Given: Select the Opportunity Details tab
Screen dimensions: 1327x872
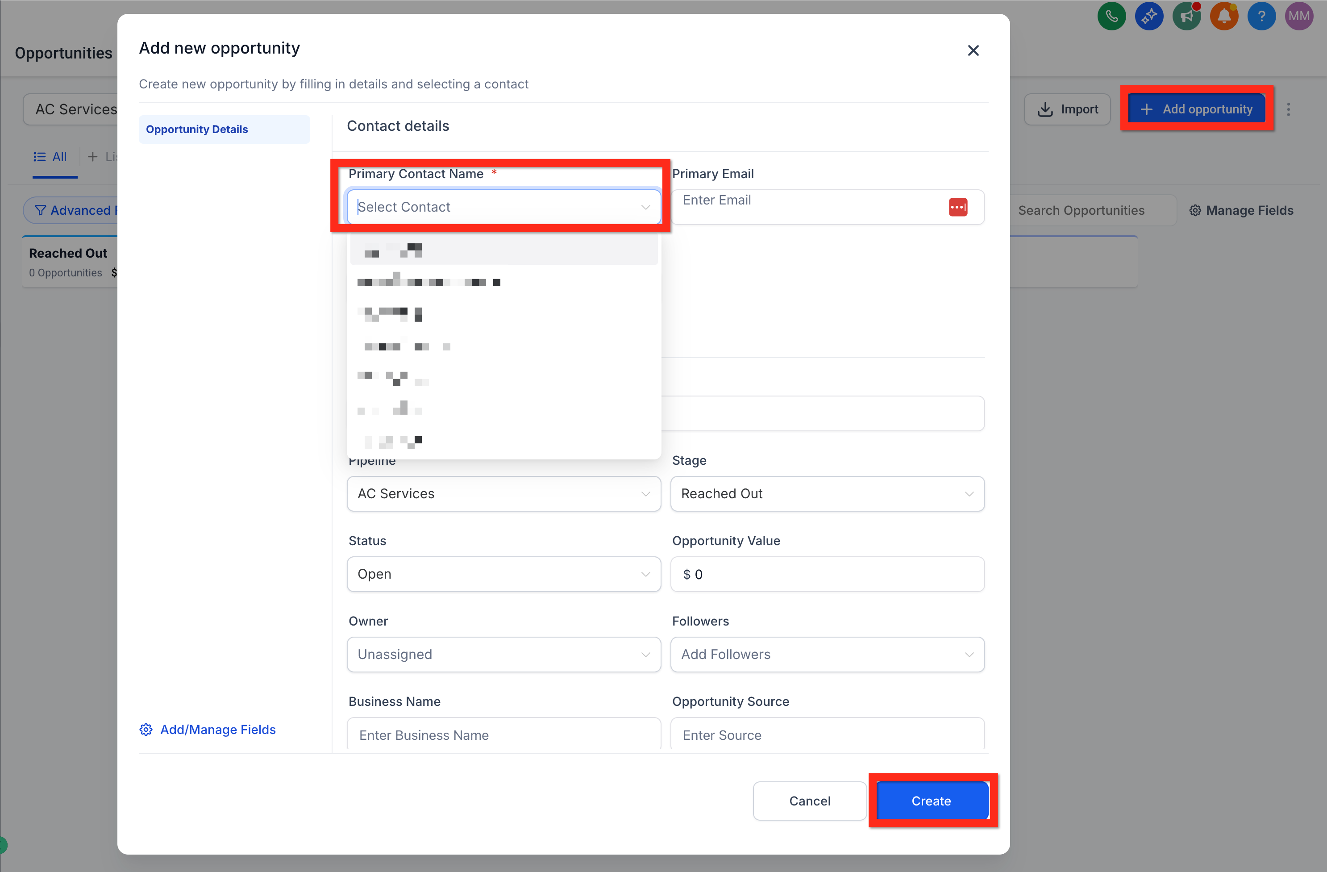Looking at the screenshot, I should [x=197, y=129].
